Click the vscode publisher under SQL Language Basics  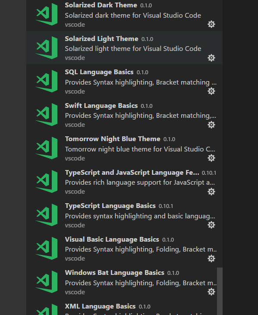tap(75, 91)
